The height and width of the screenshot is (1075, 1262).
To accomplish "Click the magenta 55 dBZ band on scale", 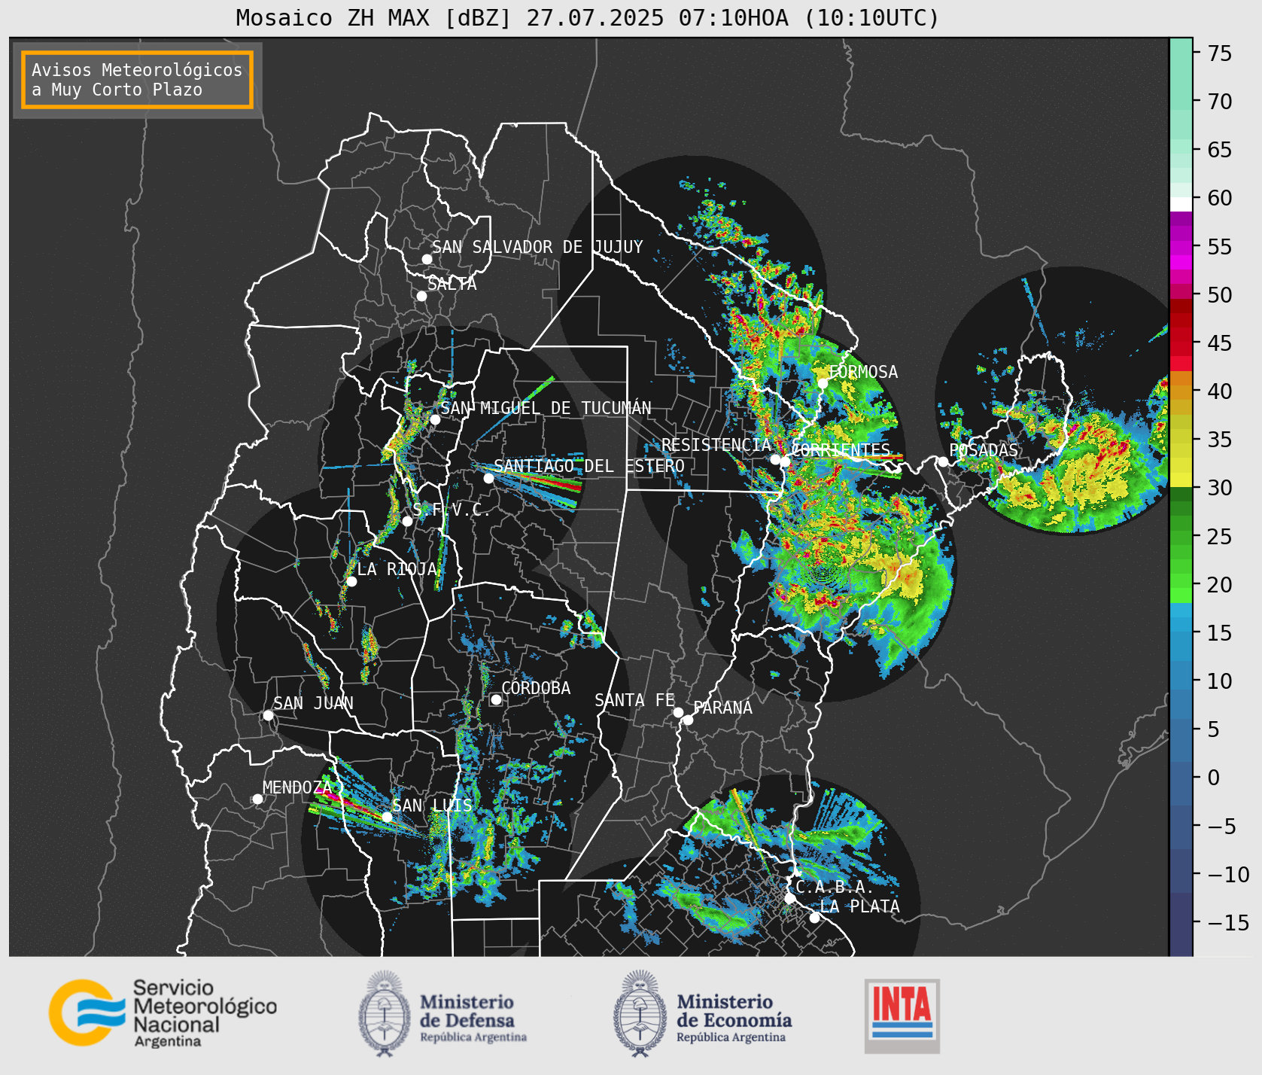I will [1181, 247].
